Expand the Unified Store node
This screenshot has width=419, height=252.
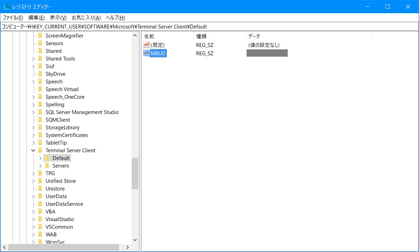point(33,181)
